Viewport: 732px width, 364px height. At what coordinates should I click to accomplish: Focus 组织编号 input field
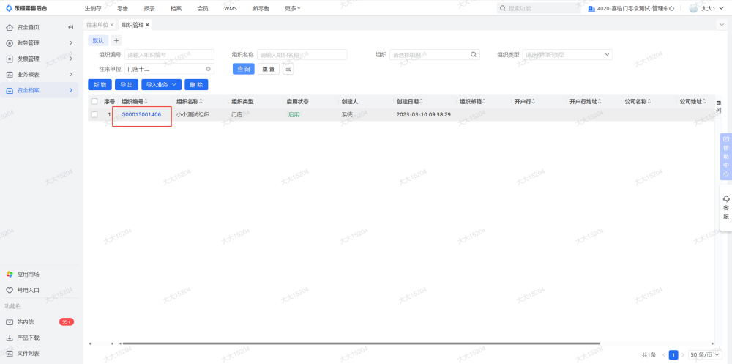pos(169,55)
